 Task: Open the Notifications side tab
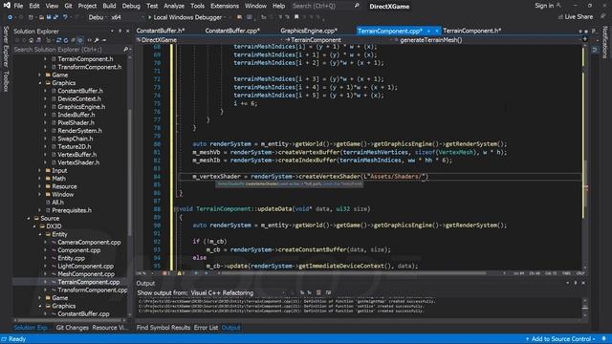tap(605, 42)
